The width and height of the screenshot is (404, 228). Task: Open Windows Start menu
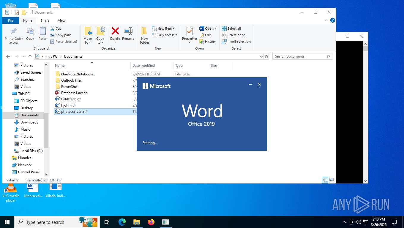(x=7, y=222)
